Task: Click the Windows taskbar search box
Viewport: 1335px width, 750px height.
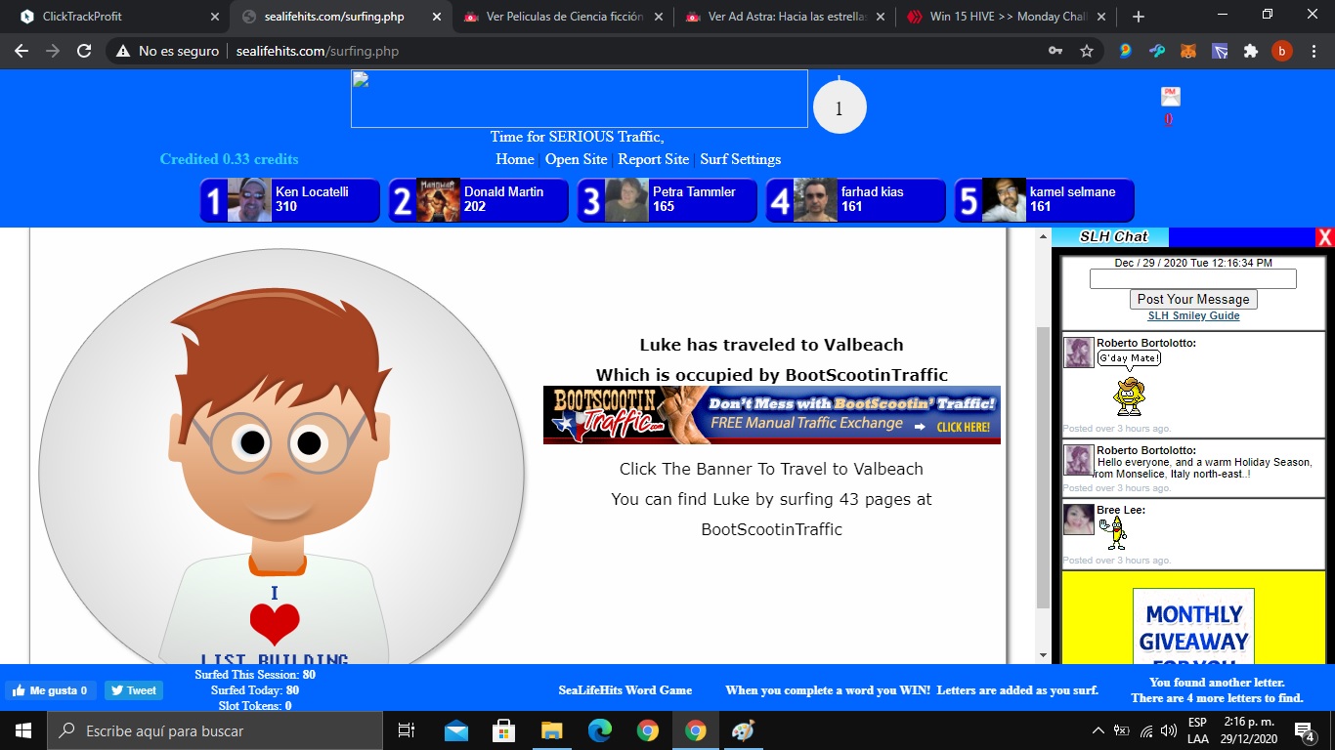Action: coord(214,730)
